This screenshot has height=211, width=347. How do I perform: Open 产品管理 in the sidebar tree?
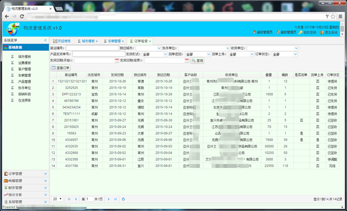[24, 82]
